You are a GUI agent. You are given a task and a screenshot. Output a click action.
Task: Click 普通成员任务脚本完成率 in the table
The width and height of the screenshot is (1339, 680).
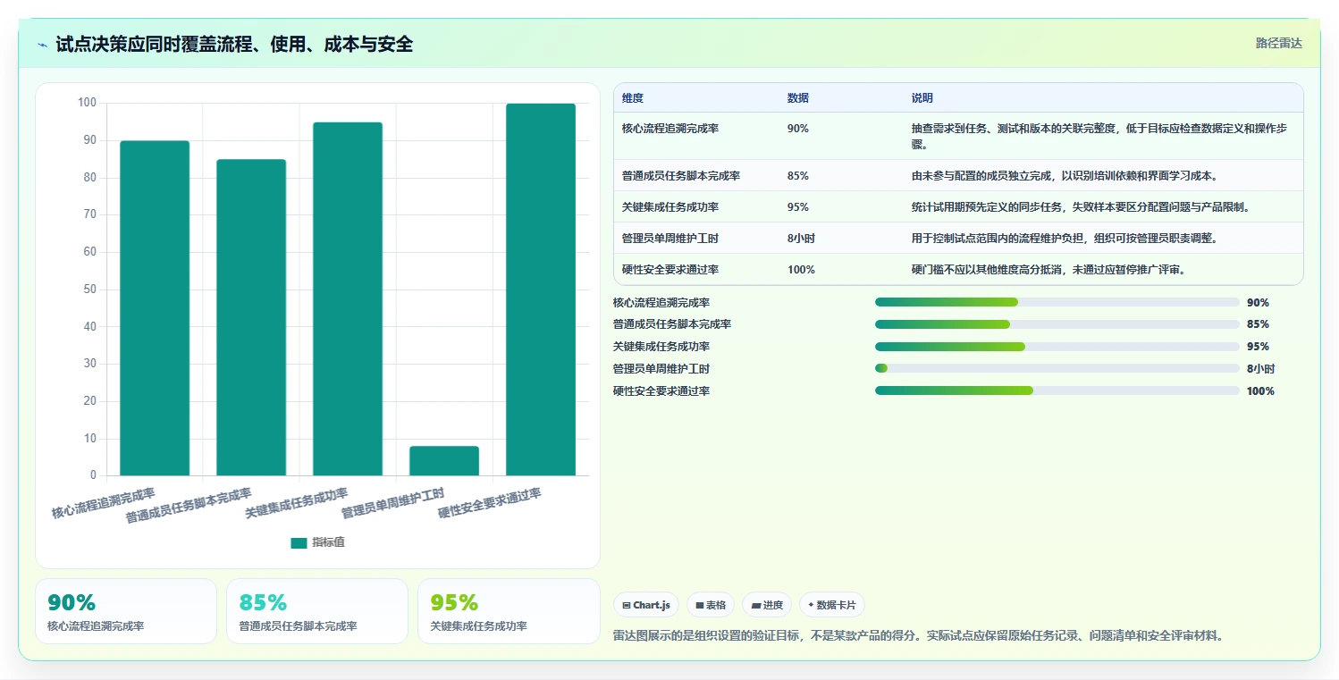pos(681,176)
